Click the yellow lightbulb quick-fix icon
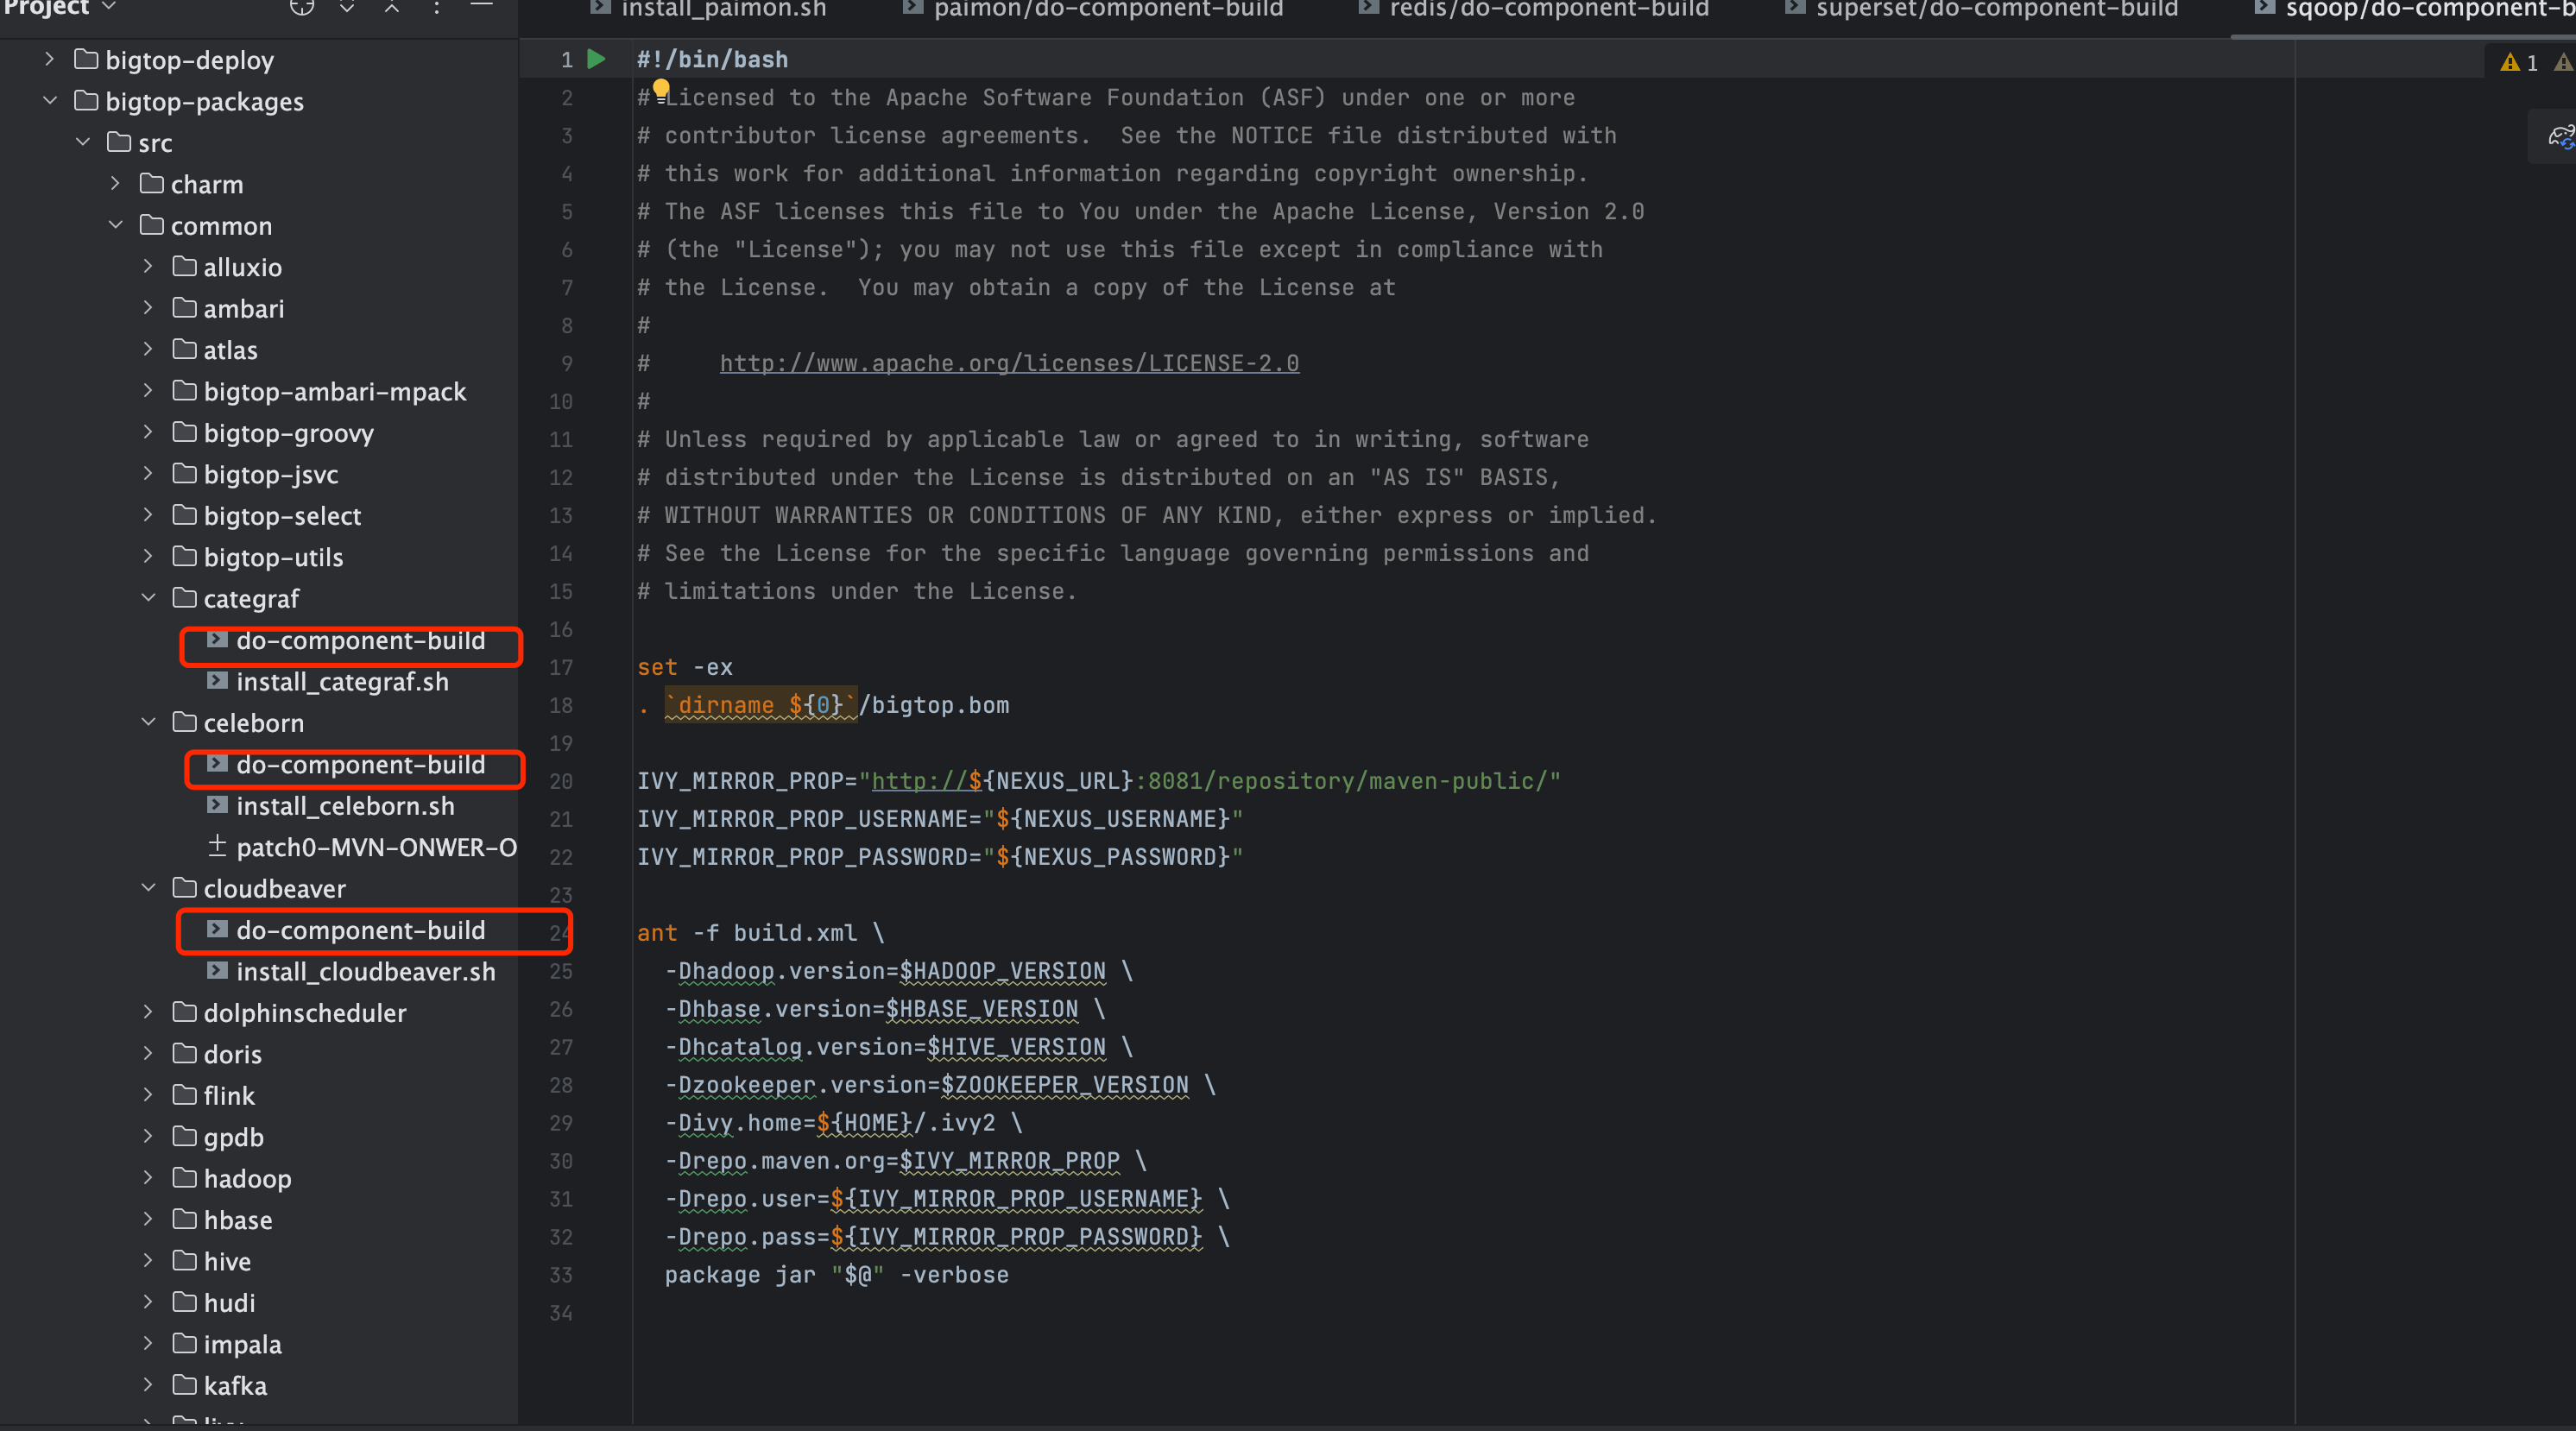This screenshot has height=1431, width=2576. click(661, 90)
